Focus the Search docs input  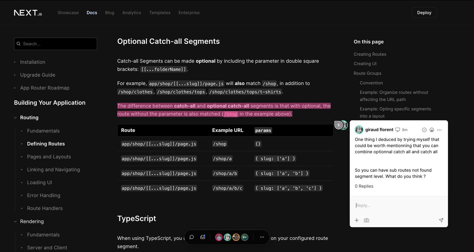pyautogui.click(x=55, y=44)
